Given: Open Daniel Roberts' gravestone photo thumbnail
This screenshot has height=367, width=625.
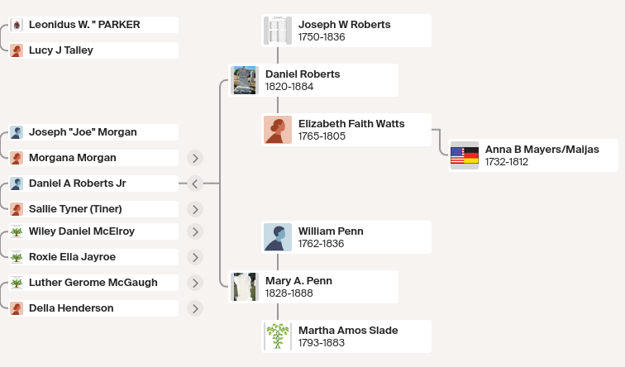Looking at the screenshot, I should click(x=245, y=80).
